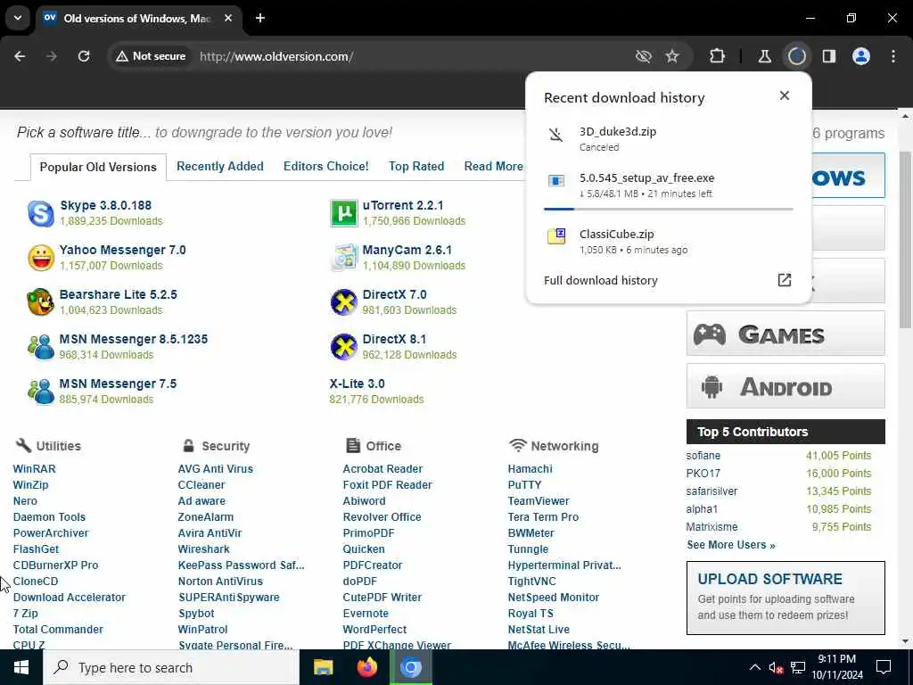Click the muted volume tray icon
This screenshot has height=685, width=913.
[x=776, y=667]
